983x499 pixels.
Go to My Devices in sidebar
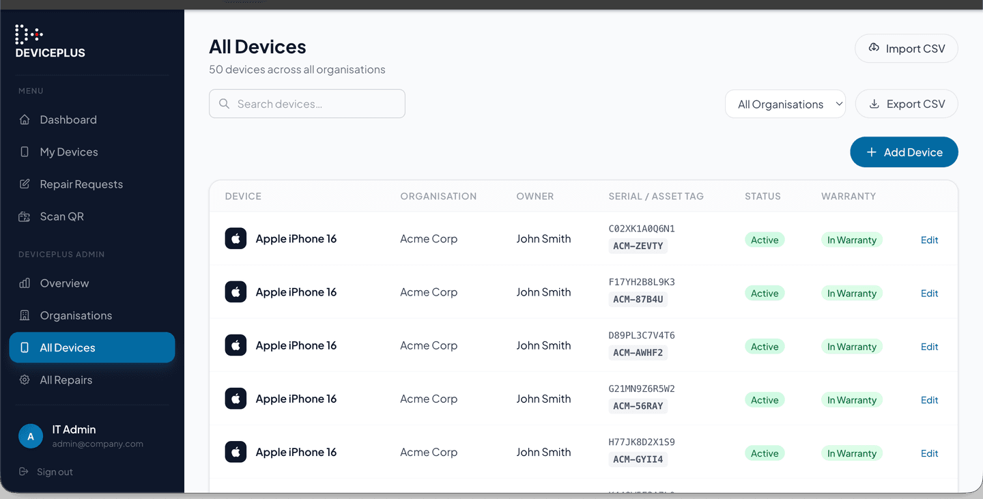click(x=92, y=152)
